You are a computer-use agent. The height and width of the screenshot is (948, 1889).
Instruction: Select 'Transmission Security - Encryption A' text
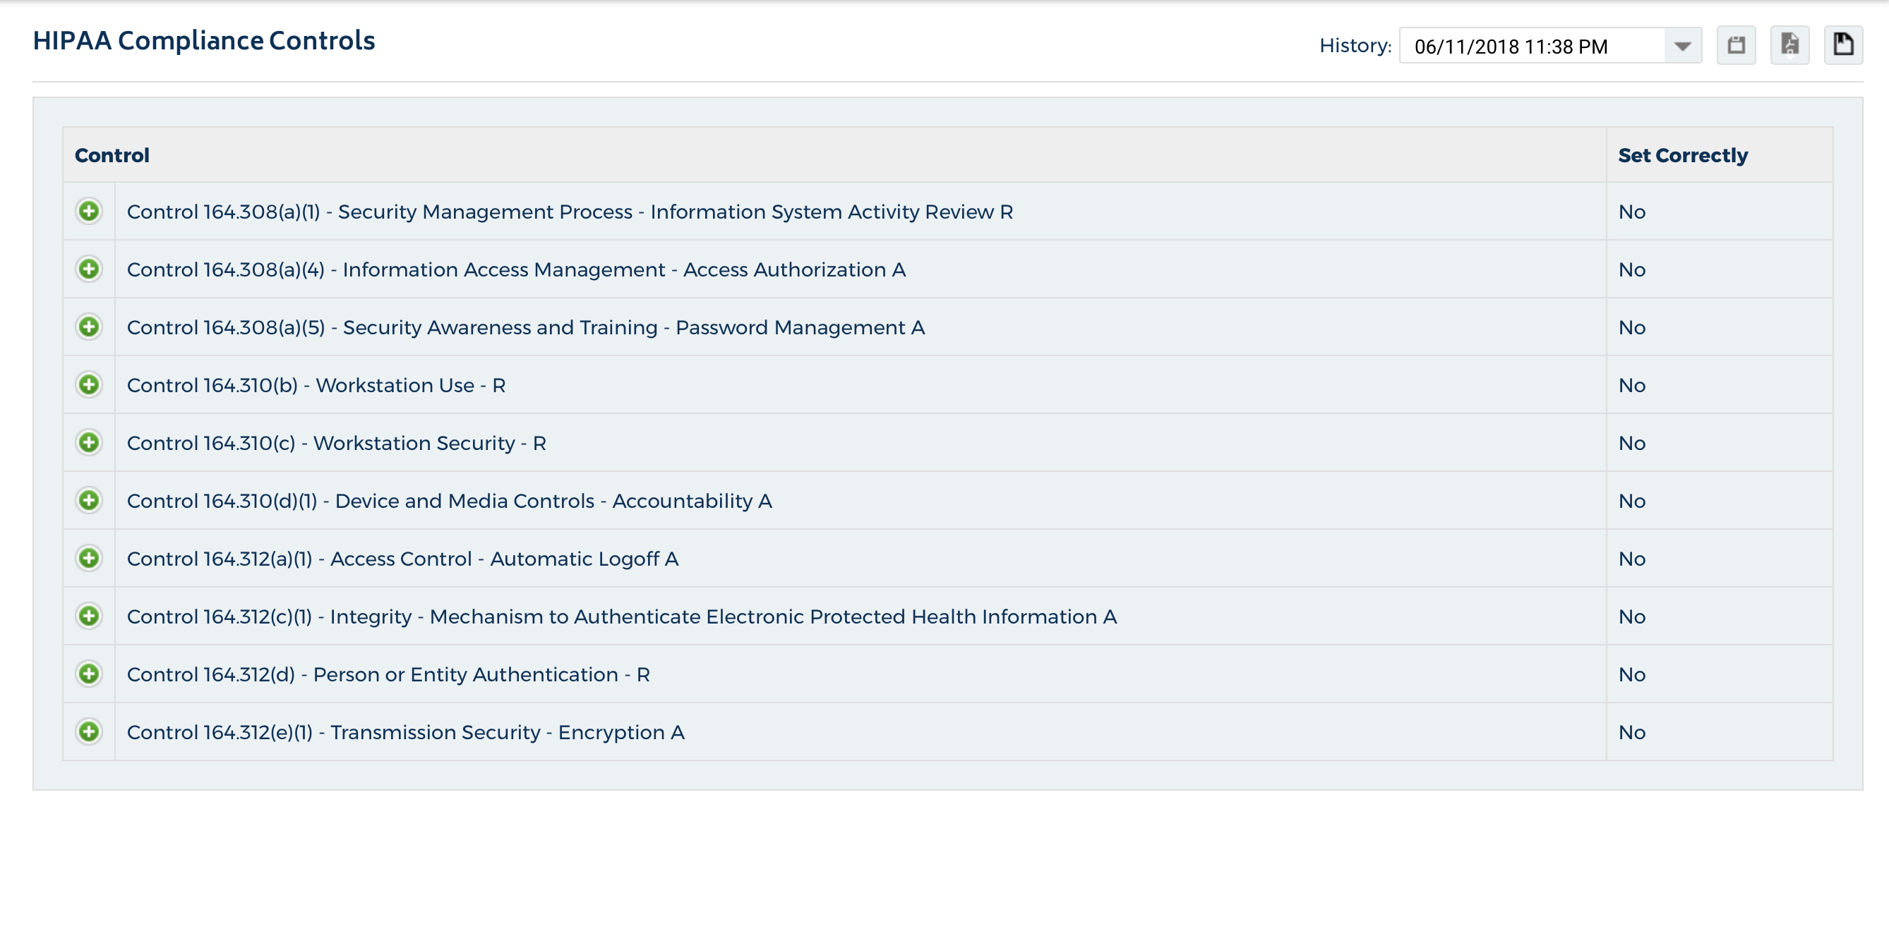point(508,733)
